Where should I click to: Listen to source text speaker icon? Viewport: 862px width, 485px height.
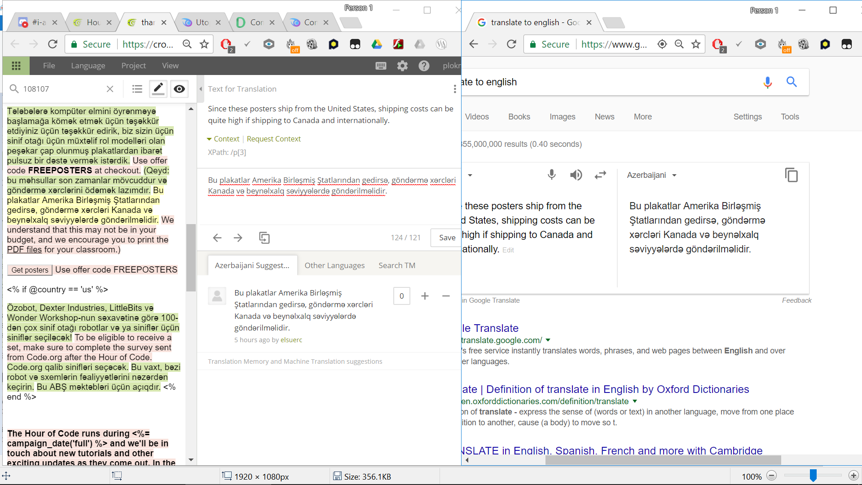[x=576, y=175]
